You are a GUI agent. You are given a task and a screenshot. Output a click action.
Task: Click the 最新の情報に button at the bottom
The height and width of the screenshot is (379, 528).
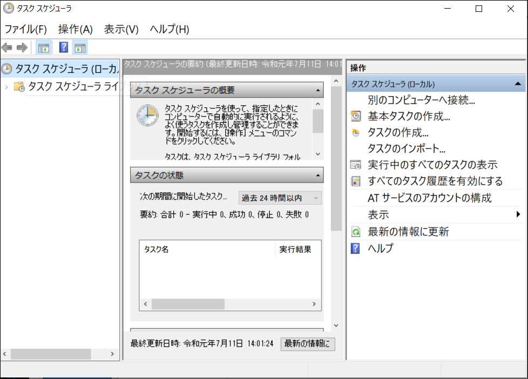[x=308, y=343]
